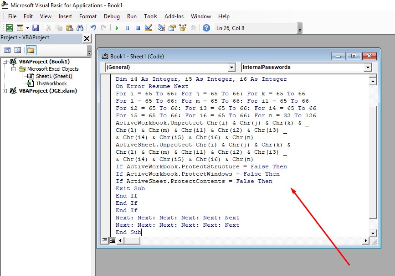Open the Format menu
The image size is (395, 276).
87,16
